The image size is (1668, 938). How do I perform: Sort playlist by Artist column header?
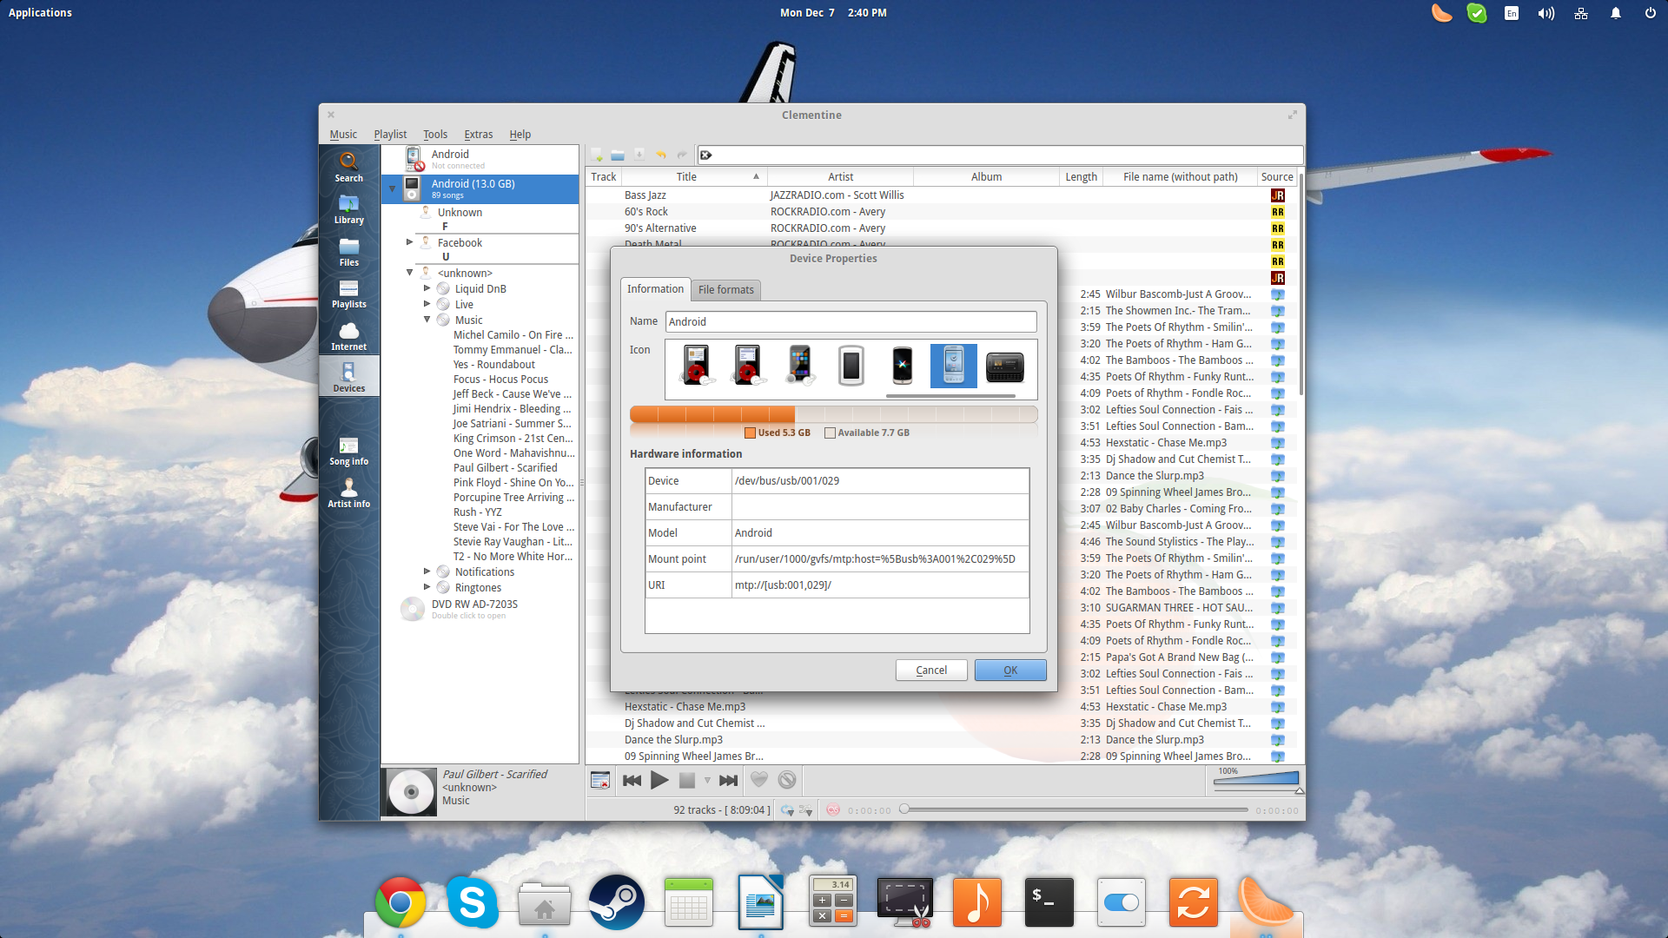pyautogui.click(x=840, y=176)
